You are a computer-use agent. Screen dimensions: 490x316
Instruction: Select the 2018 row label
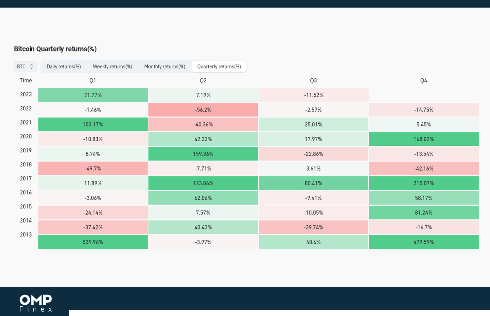pos(26,164)
